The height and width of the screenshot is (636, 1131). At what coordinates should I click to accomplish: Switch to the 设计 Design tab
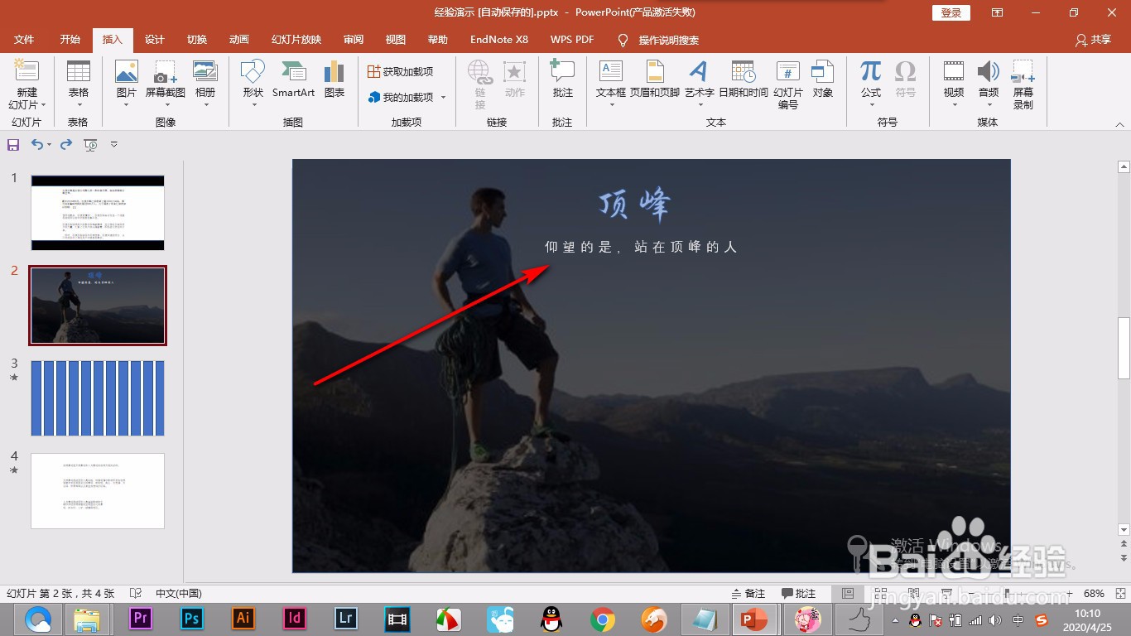coord(155,40)
